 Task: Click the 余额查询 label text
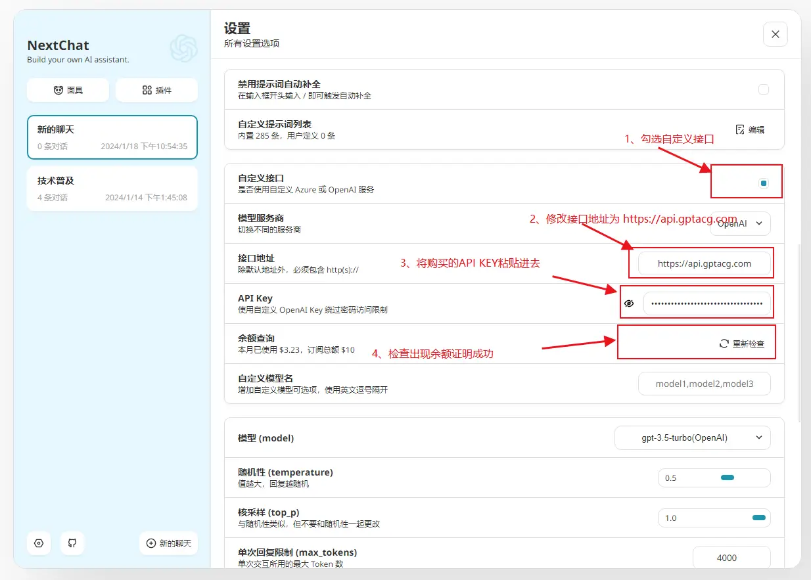pyautogui.click(x=256, y=338)
